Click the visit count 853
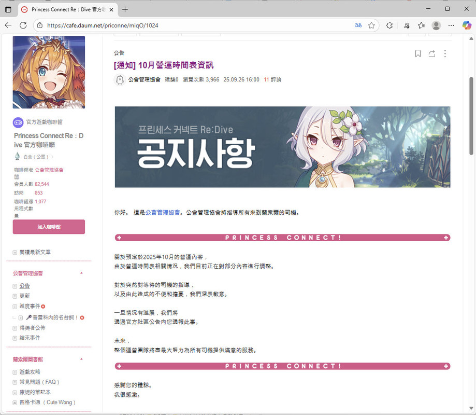The image size is (476, 415). click(38, 193)
